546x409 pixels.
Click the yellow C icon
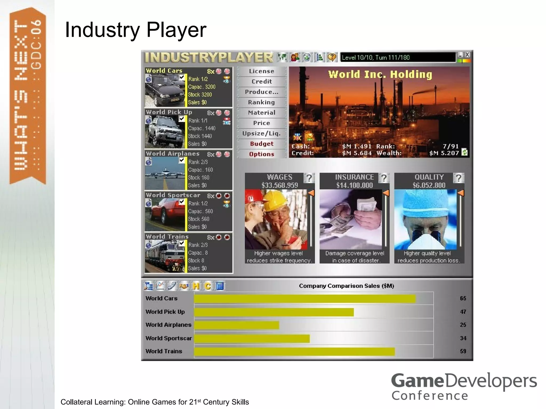[x=208, y=286]
